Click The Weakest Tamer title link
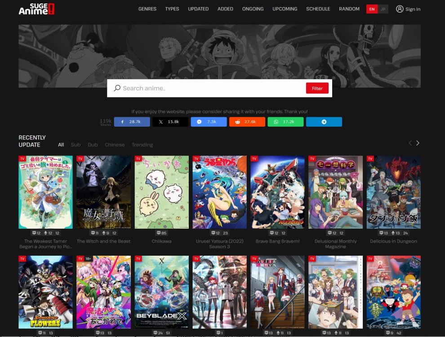Screen dimensions: 445x337 tap(46, 244)
